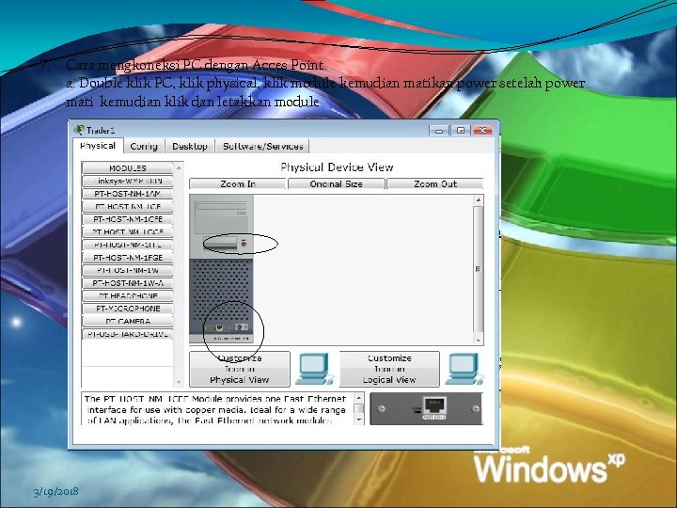Click Customize Icon in Physical View
Screen dimensions: 677x508
(240, 369)
